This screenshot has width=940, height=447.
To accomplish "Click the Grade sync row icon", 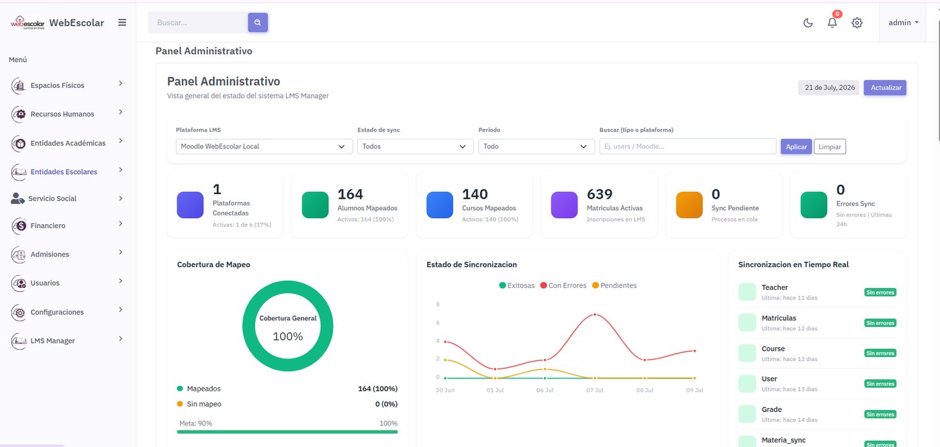I will coord(747,413).
